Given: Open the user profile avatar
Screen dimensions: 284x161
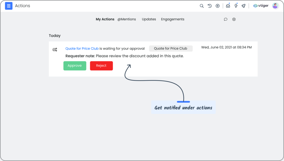Looking at the screenshot, I should pos(275,6).
